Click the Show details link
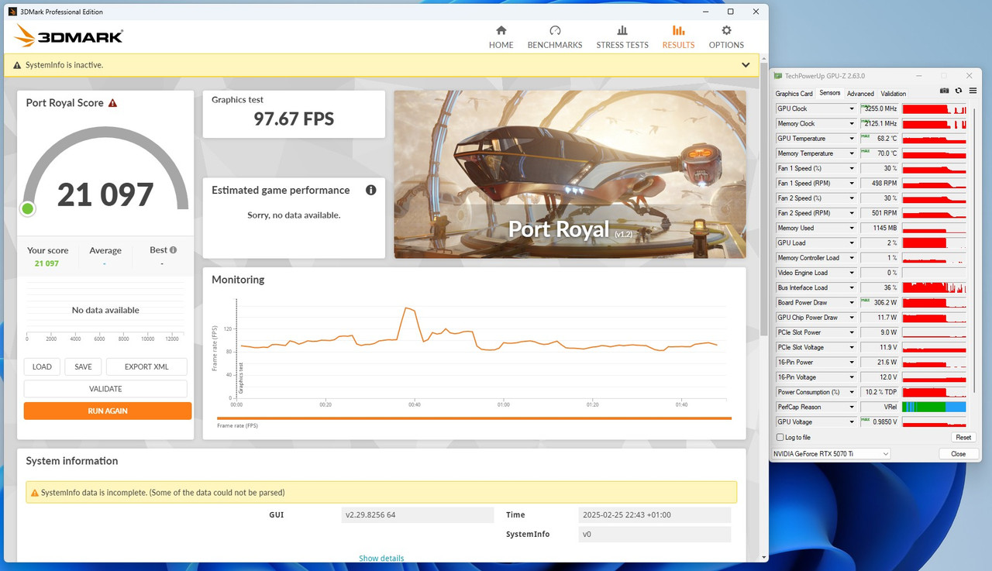Viewport: 992px width, 571px height. pos(381,559)
